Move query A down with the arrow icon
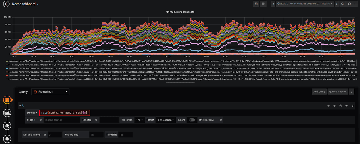 (x=328, y=105)
